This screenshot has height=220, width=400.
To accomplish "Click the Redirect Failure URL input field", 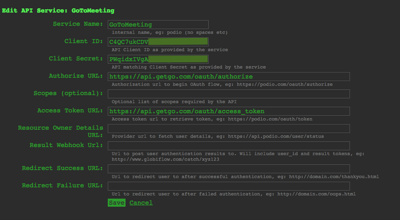I will click(229, 186).
